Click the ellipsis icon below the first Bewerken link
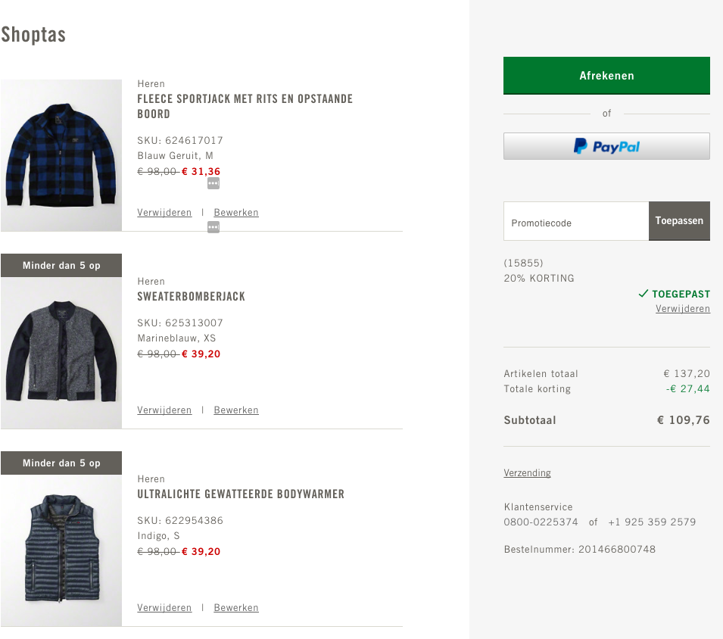The image size is (723, 639). [213, 227]
